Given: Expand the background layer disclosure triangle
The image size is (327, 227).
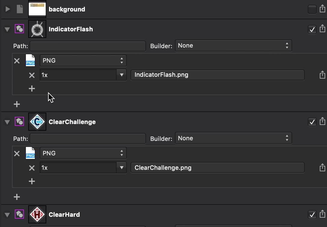Looking at the screenshot, I should point(8,9).
